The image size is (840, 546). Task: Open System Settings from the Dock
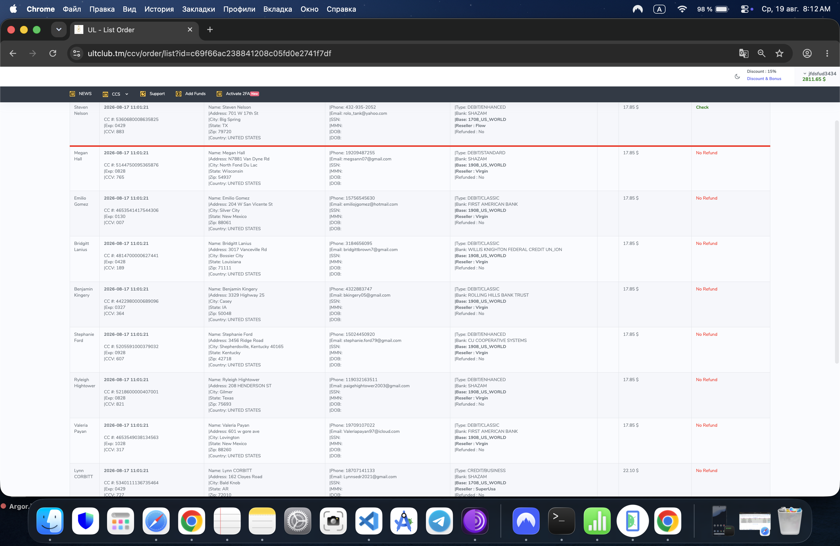[297, 521]
